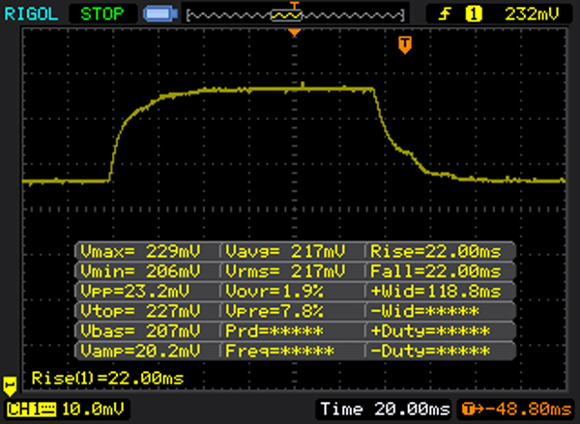580x424 pixels.
Task: Click the Time 20.00ms timebase readout
Action: (x=385, y=410)
